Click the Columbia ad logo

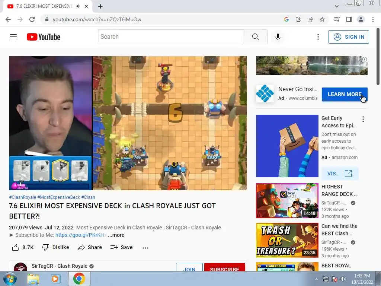click(265, 93)
